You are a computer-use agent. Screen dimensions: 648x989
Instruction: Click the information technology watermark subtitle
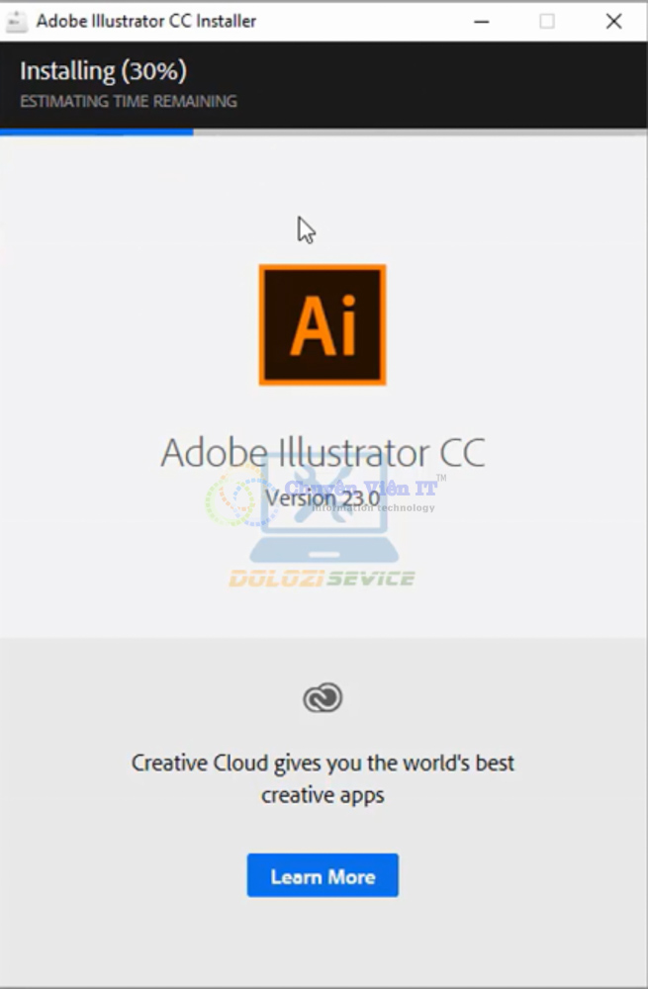click(374, 507)
